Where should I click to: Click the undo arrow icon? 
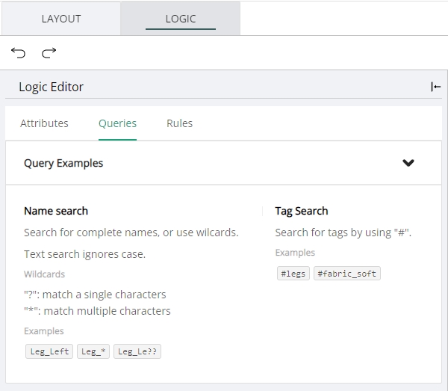click(x=19, y=52)
